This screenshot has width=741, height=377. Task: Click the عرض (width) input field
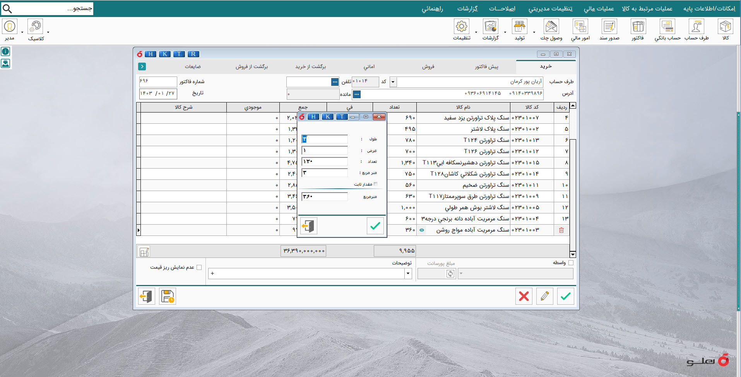click(x=324, y=150)
